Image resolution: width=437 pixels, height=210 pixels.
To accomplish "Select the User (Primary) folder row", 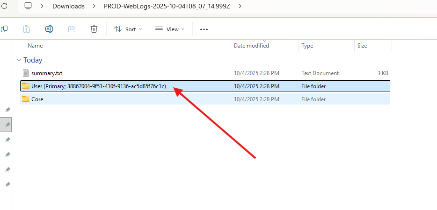I will point(98,86).
